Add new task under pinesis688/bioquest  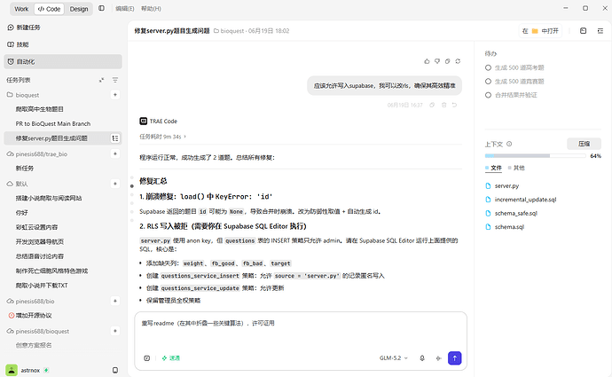115,331
